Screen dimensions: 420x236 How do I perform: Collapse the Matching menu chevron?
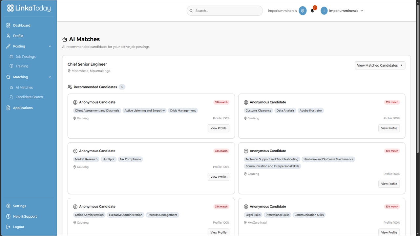point(50,77)
